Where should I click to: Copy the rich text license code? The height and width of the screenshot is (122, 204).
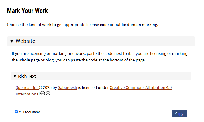tap(179, 113)
